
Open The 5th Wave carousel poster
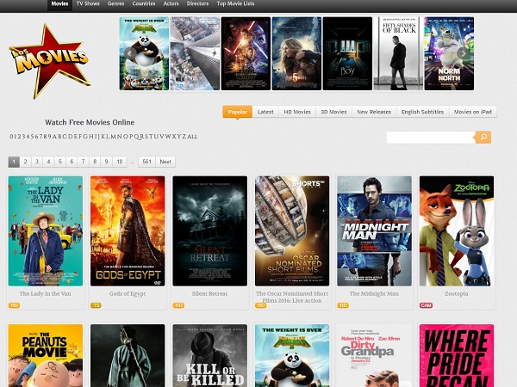(296, 53)
